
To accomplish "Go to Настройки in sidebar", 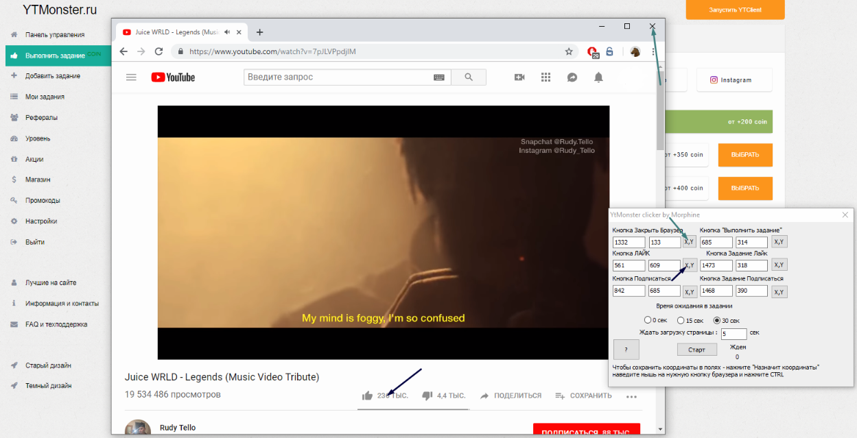I will tap(41, 221).
